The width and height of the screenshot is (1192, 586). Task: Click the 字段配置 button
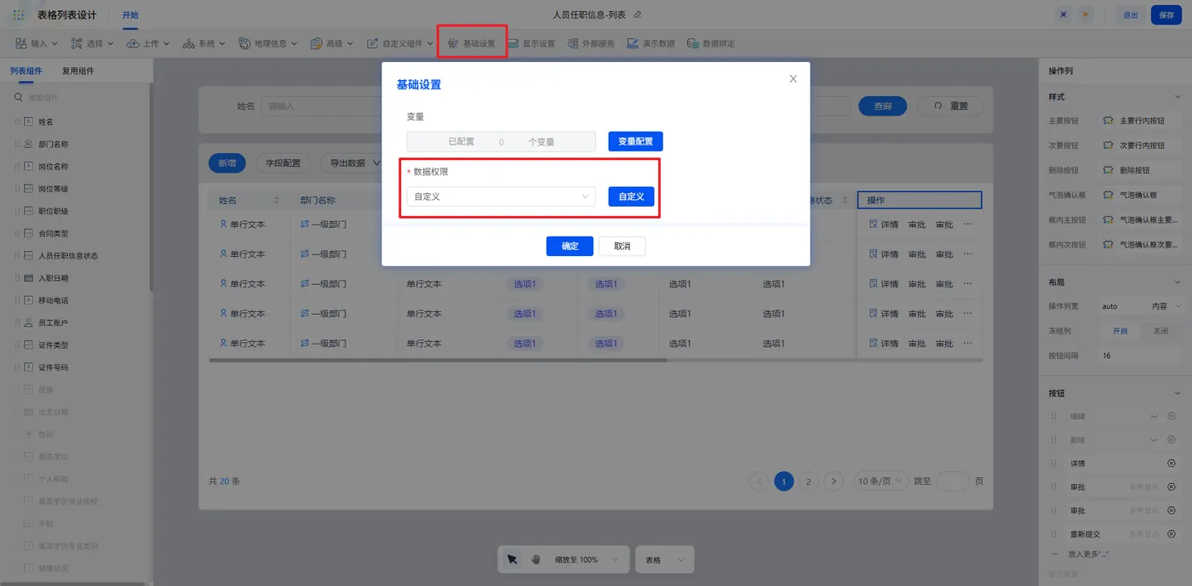click(283, 163)
